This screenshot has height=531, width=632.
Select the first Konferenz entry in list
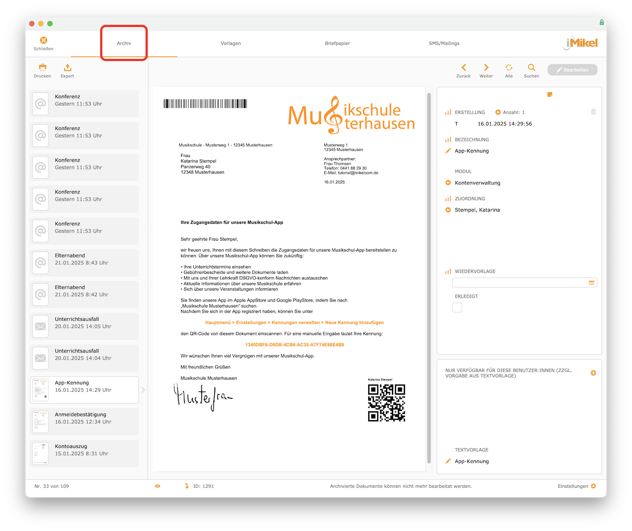[x=84, y=104]
